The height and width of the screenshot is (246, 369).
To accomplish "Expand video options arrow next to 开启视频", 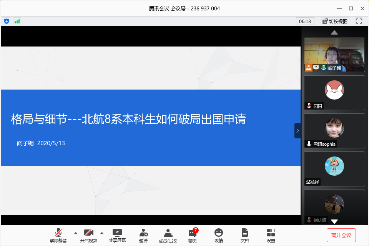I will 102,233.
